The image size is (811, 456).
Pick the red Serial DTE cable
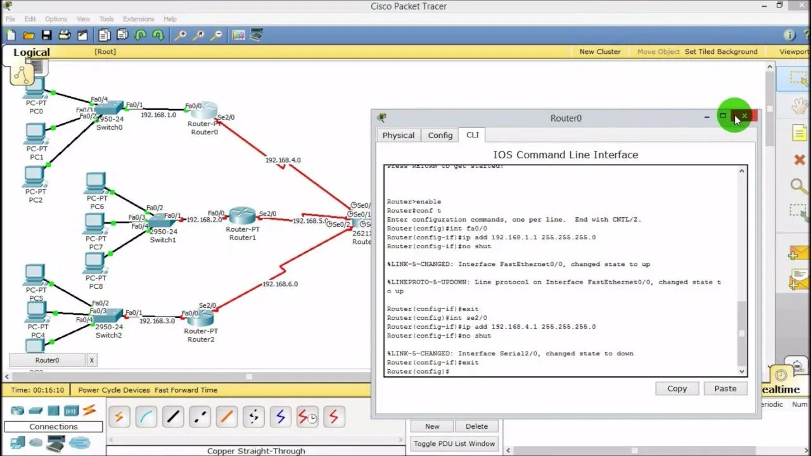tap(334, 417)
